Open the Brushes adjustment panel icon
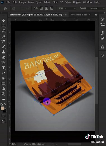The width and height of the screenshot is (106, 146). click(103, 25)
